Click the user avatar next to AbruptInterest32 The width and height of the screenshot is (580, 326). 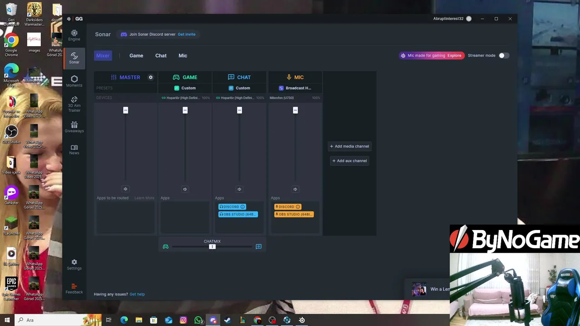[x=469, y=19]
